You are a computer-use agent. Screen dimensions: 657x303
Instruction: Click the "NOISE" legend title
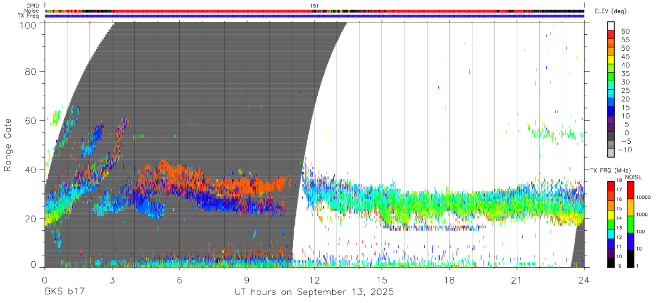tap(634, 176)
